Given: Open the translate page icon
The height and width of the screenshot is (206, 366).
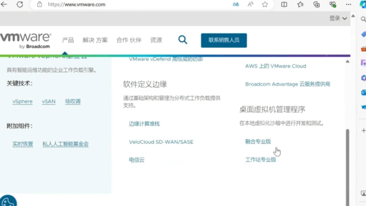Looking at the screenshot, I should [x=236, y=4].
